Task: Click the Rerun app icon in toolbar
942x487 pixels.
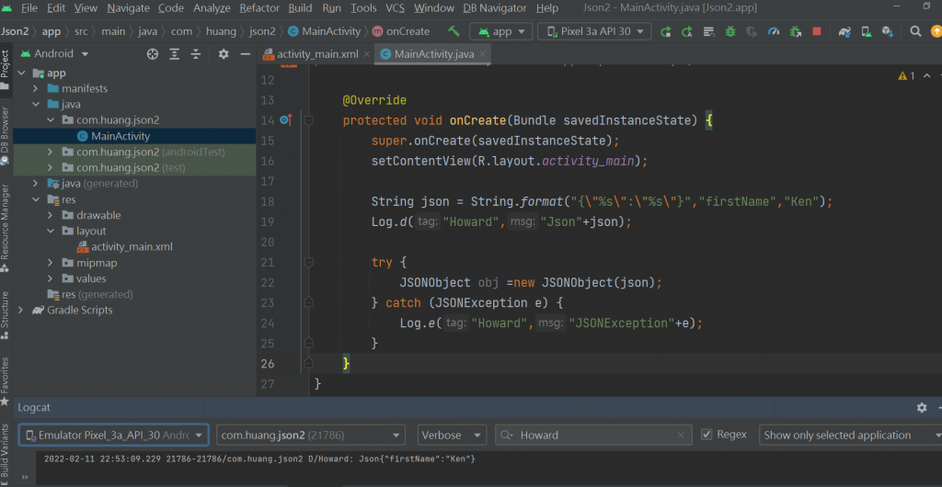Action: 665,31
